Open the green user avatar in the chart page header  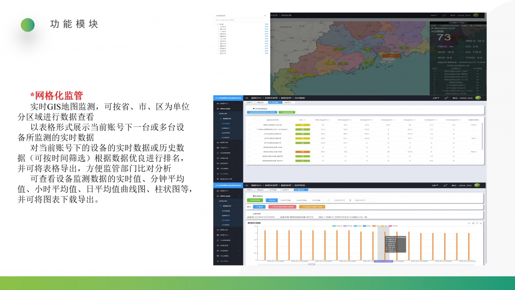point(477,185)
